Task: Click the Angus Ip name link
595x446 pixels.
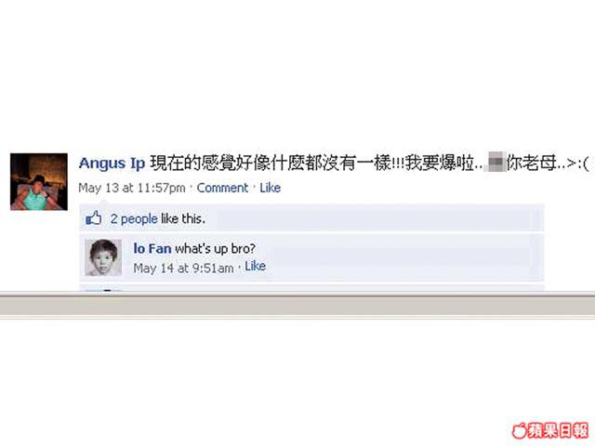Action: pos(112,164)
